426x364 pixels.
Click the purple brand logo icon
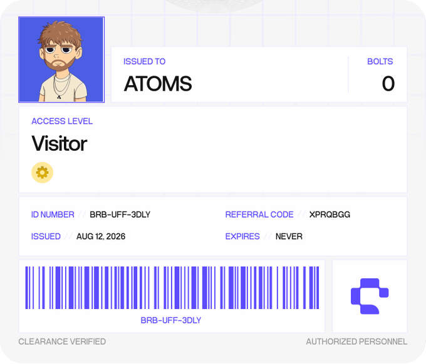(370, 296)
